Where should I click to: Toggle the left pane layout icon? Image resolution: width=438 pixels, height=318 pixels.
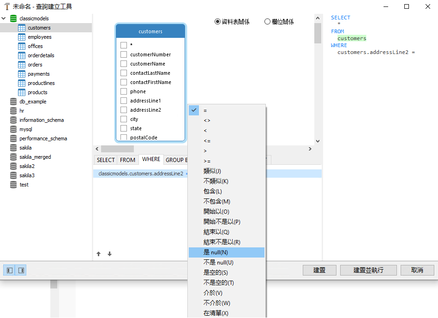(x=9, y=270)
